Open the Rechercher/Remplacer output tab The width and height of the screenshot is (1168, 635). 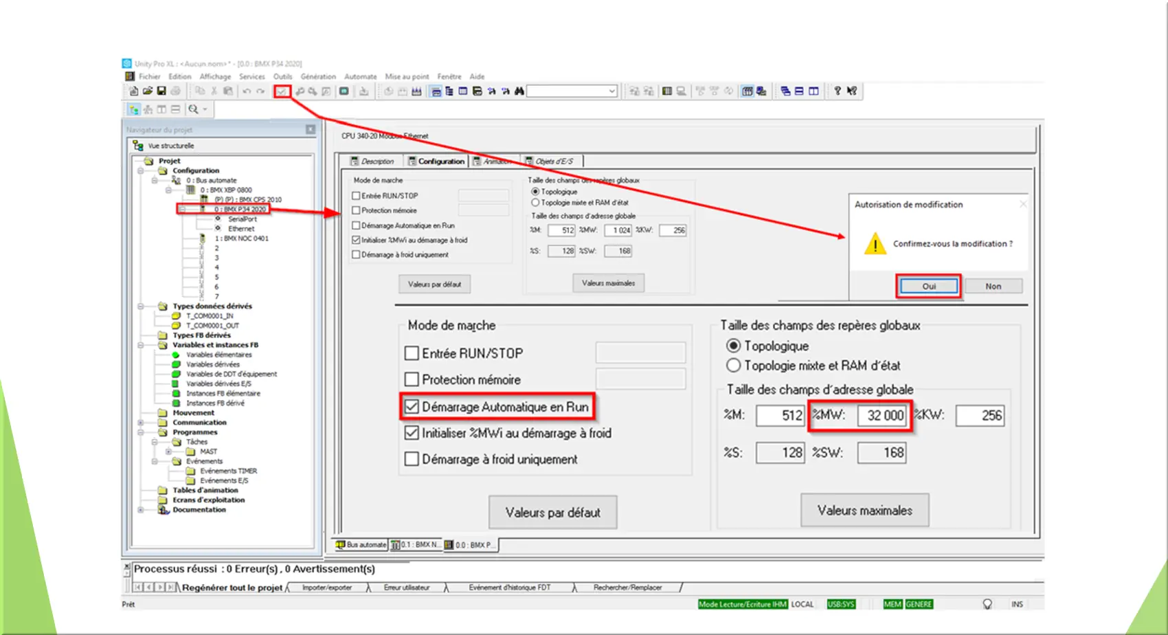(628, 588)
